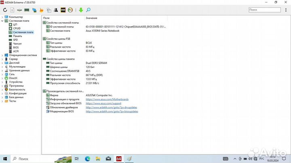Expand the Сервер tree node

[x=2, y=59]
